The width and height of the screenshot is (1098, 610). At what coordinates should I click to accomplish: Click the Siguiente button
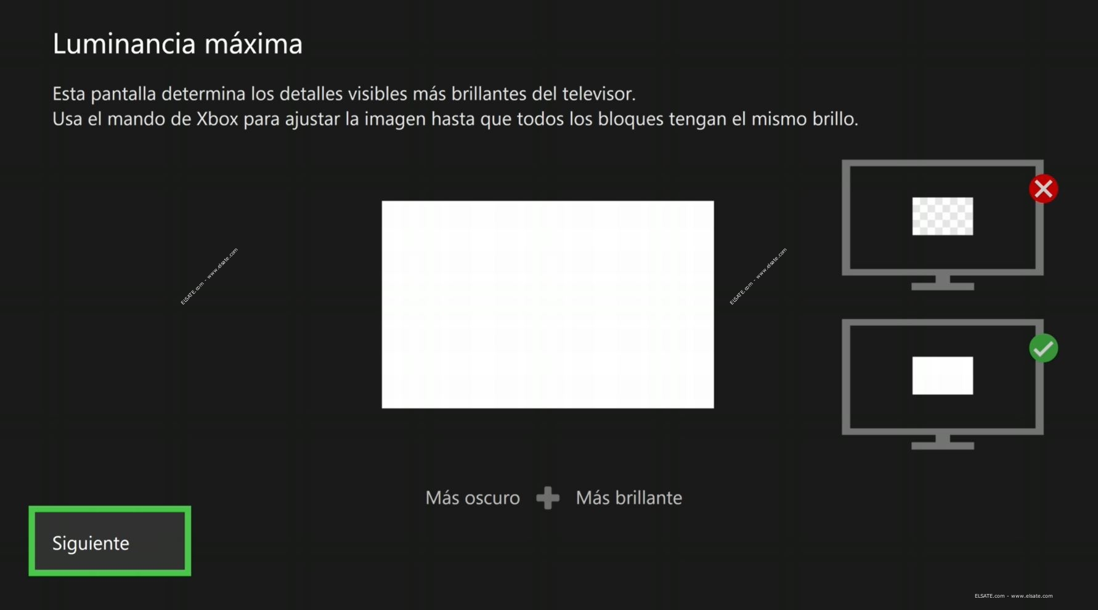point(110,542)
